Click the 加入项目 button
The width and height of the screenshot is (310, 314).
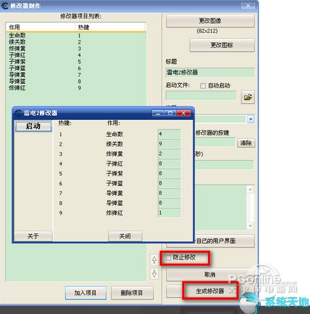coord(86,293)
